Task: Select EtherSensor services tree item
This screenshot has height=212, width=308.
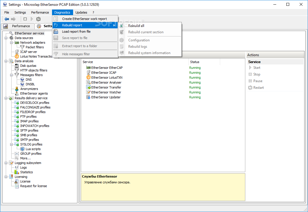Action: [29, 34]
